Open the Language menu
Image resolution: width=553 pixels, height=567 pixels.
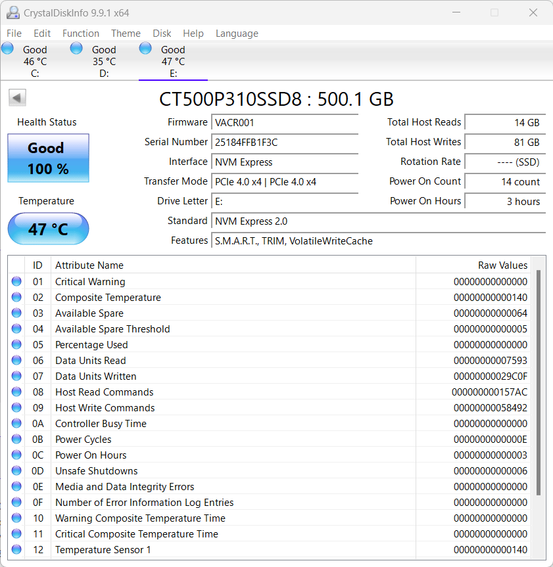(x=237, y=34)
